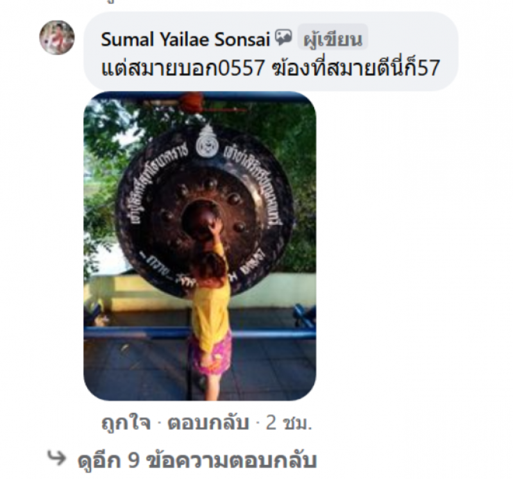This screenshot has height=479, width=513.
Task: Click the chat-bubble icon beside the commenter name
Action: pyautogui.click(x=283, y=38)
